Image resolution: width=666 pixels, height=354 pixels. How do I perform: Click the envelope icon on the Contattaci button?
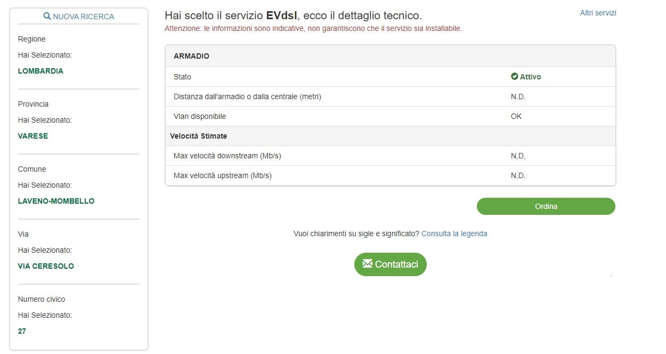(367, 264)
